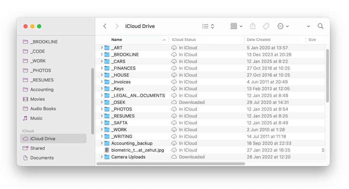349x189 pixels.
Task: Open _BROOKLINE in the sidebar
Action: coord(44,42)
